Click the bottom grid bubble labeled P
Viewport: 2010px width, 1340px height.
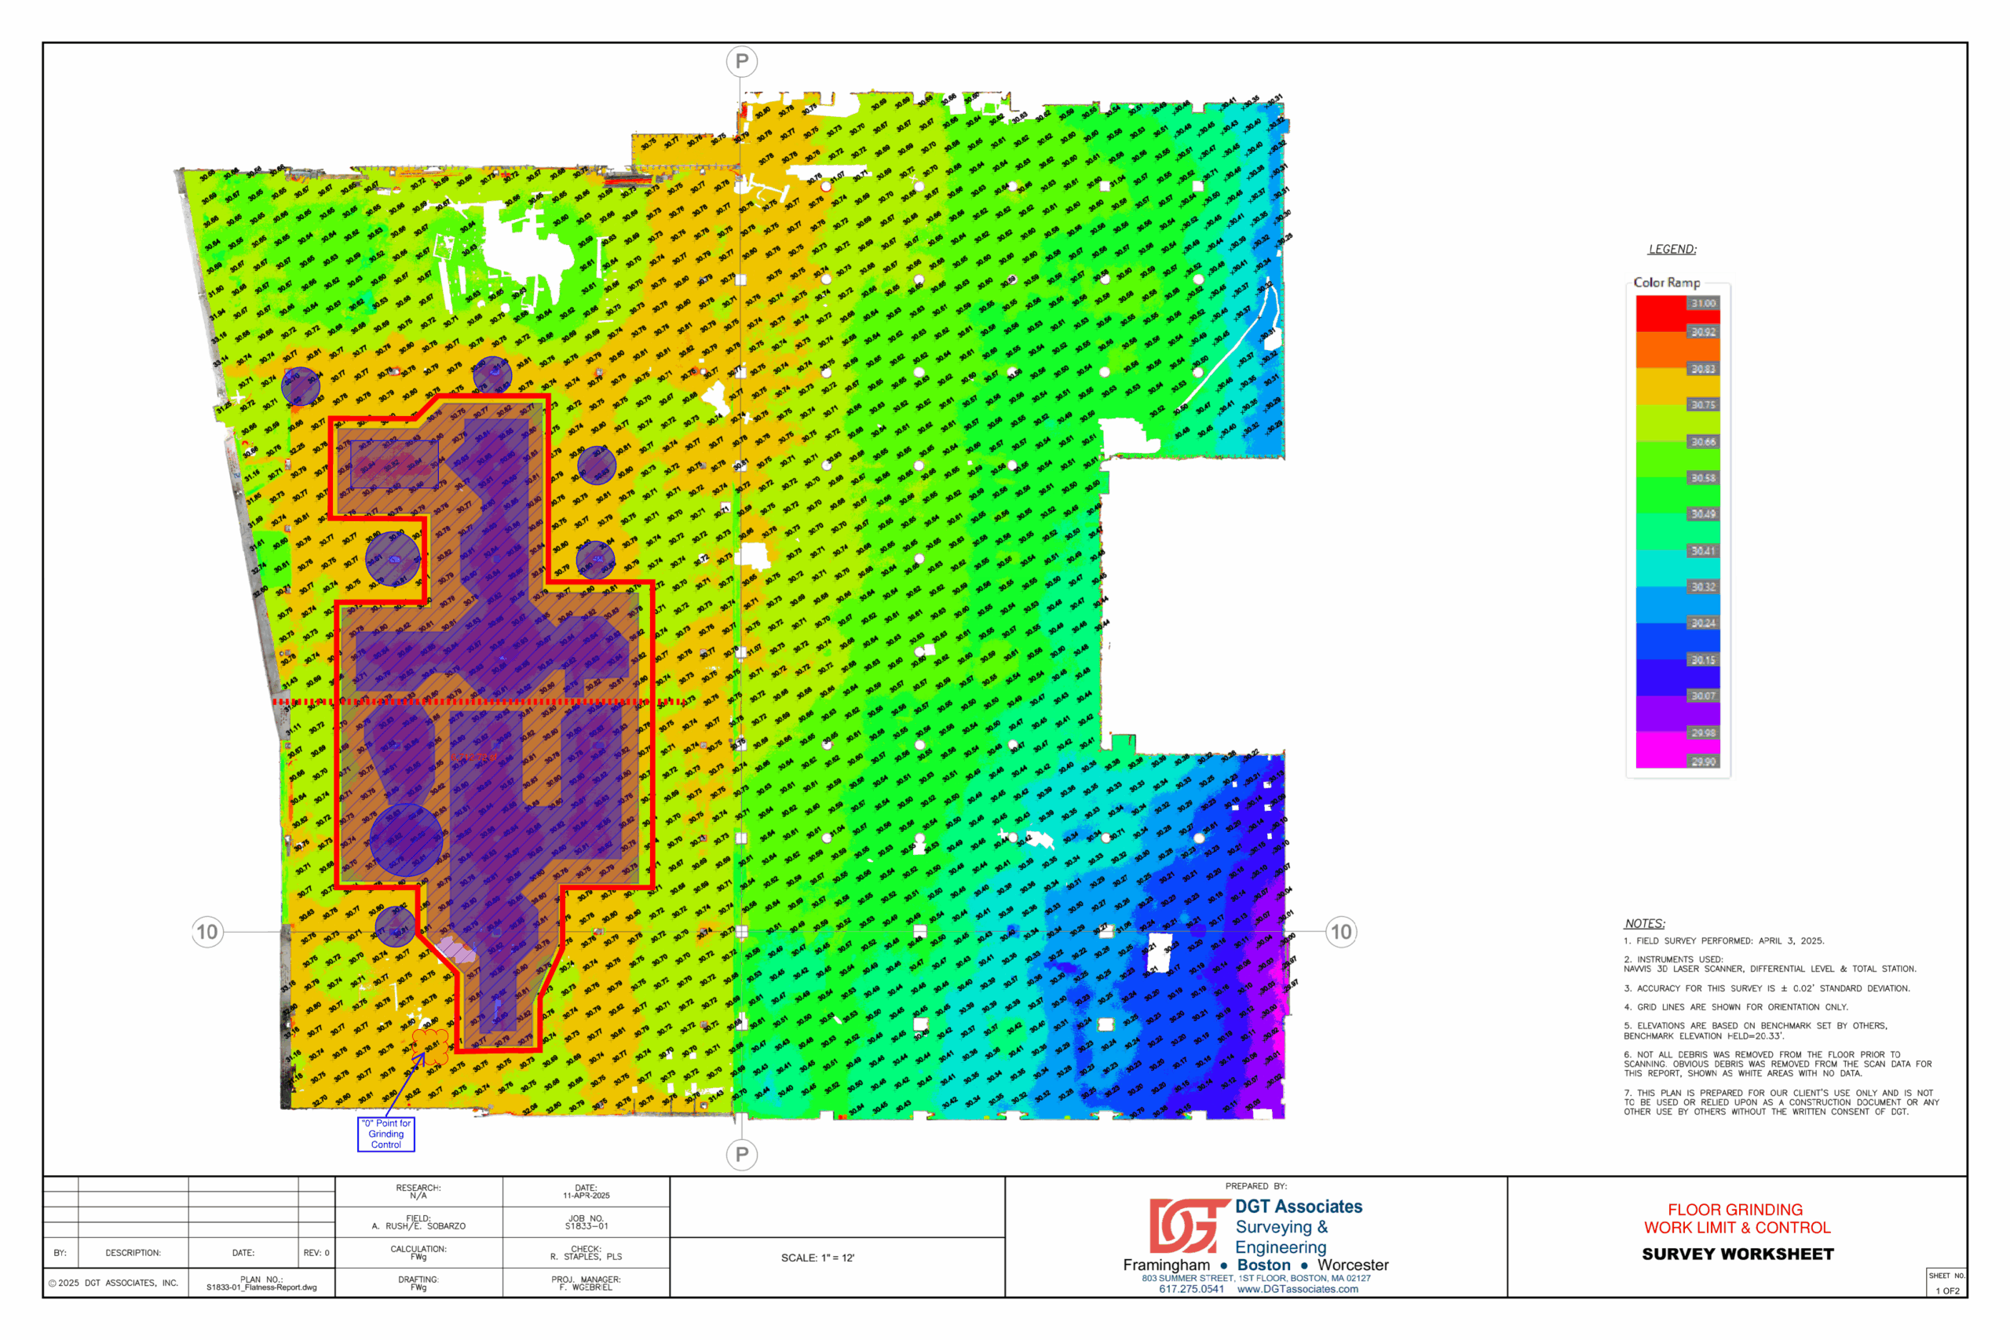click(x=742, y=1155)
